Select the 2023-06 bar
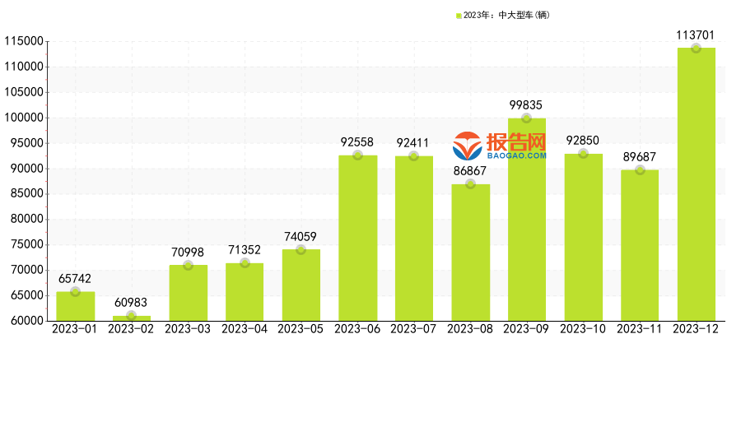 (x=358, y=239)
